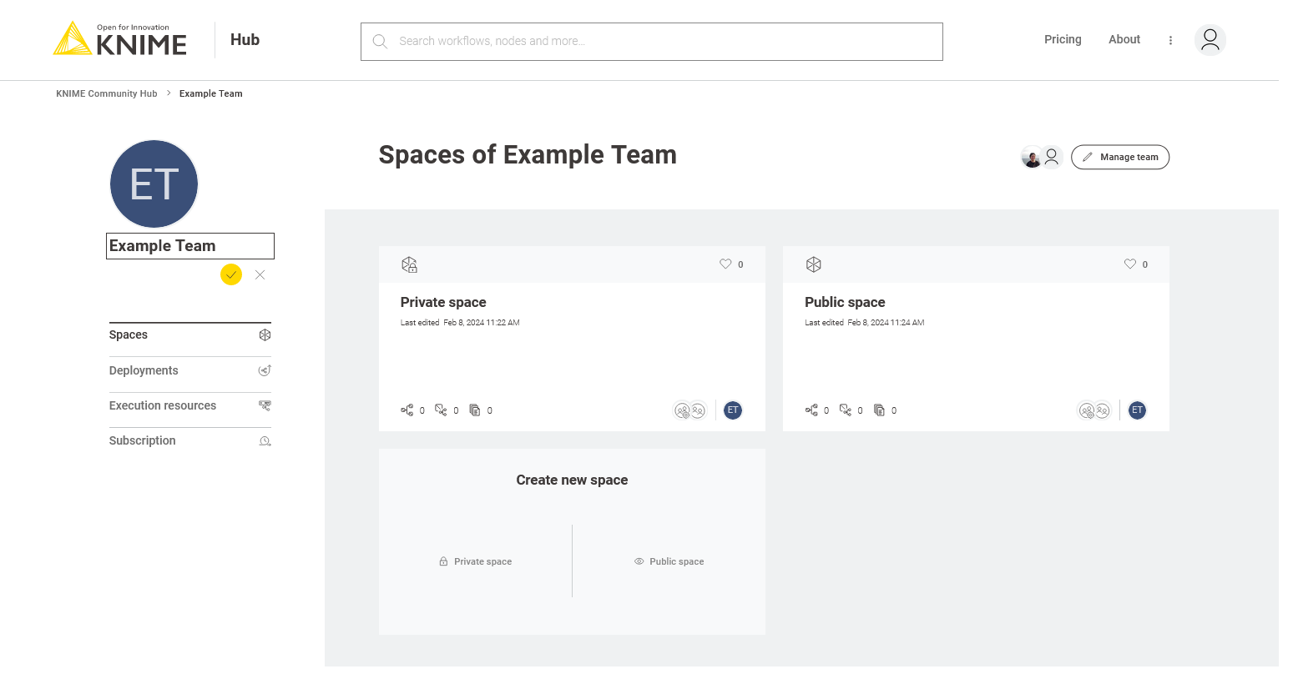
Task: Click workflow count icon on Private space
Action: click(407, 410)
